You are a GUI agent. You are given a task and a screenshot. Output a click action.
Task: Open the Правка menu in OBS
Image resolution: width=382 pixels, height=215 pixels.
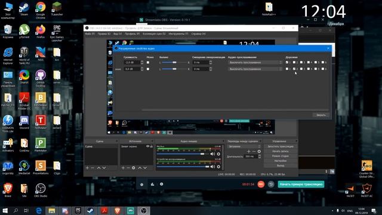[x=104, y=34]
